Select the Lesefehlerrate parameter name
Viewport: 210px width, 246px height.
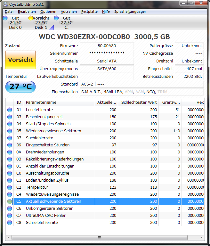(39, 110)
